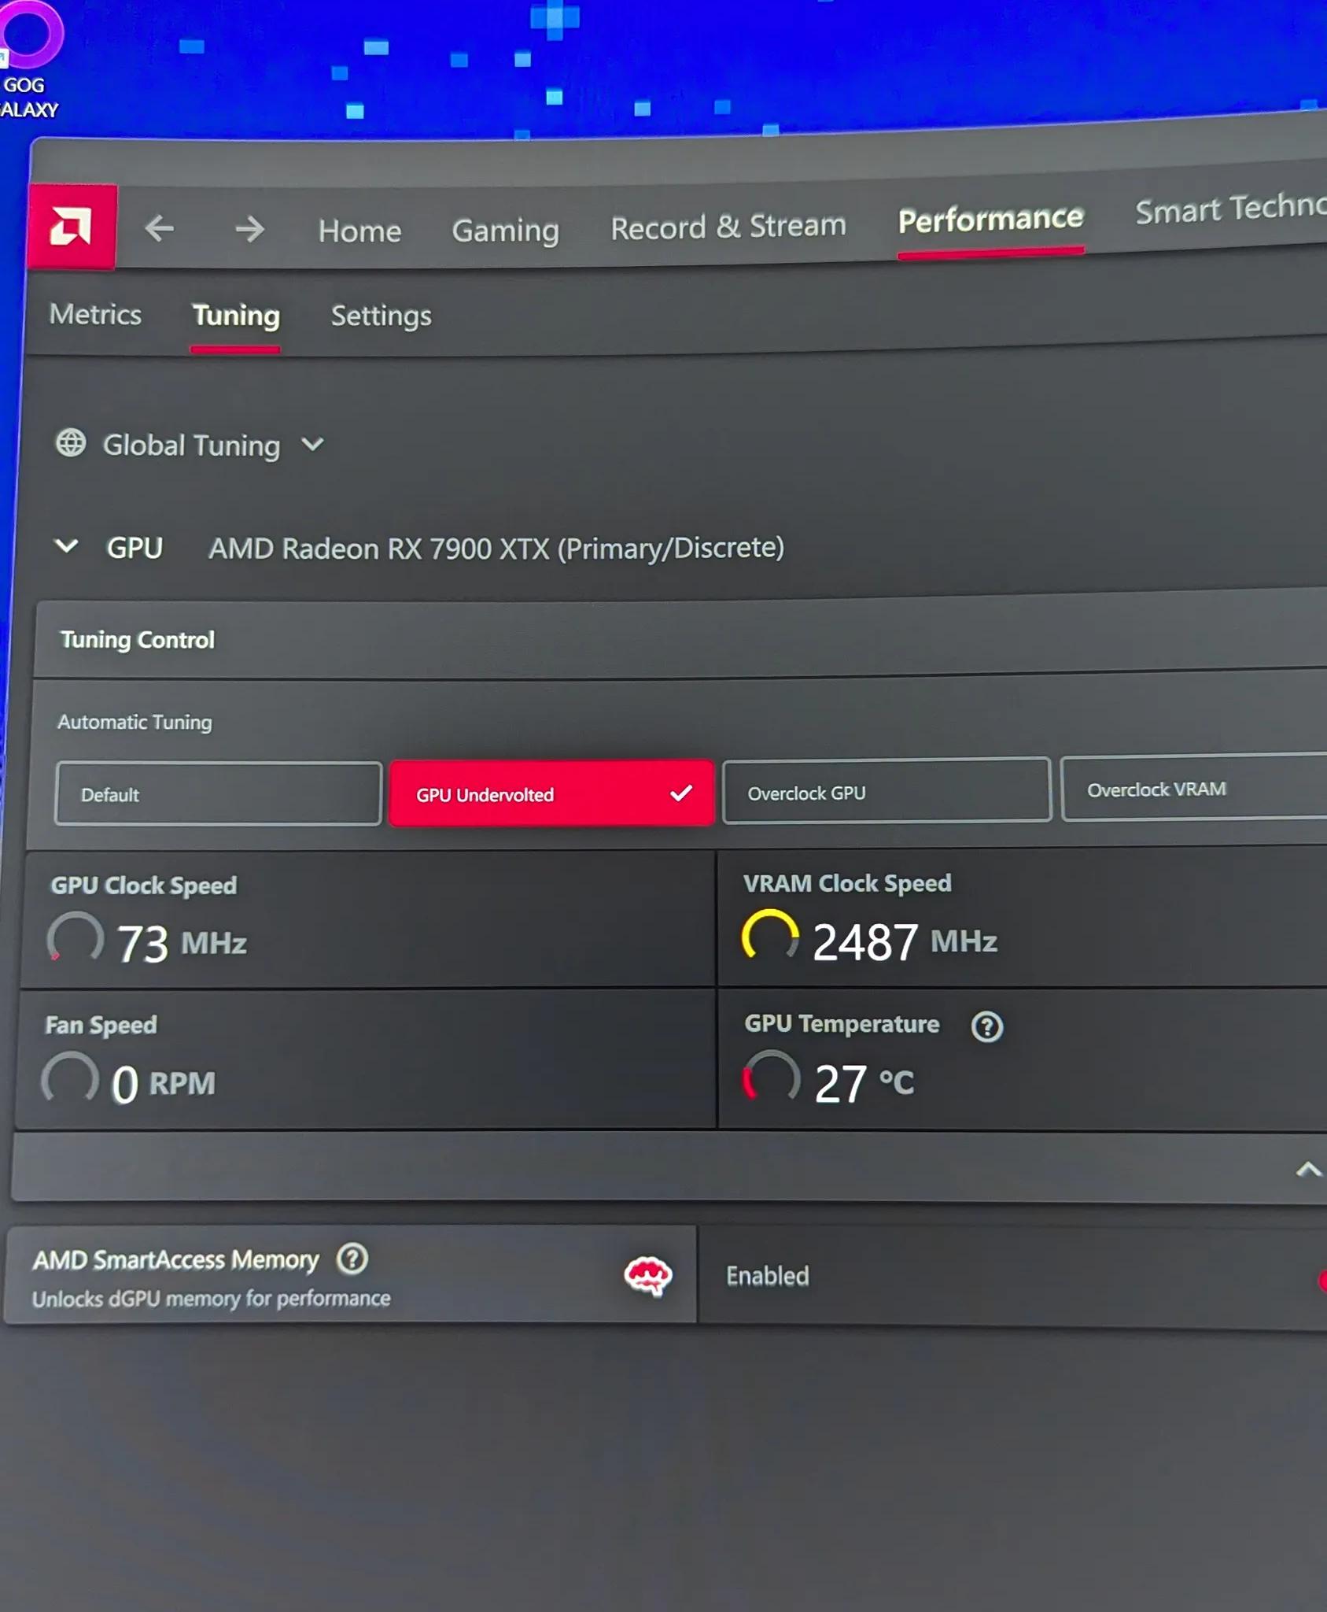Click the Fan Speed gauge
The width and height of the screenshot is (1327, 1612).
70,1078
